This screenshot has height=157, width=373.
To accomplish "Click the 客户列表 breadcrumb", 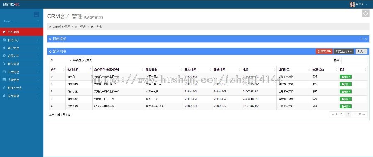I will (96, 27).
